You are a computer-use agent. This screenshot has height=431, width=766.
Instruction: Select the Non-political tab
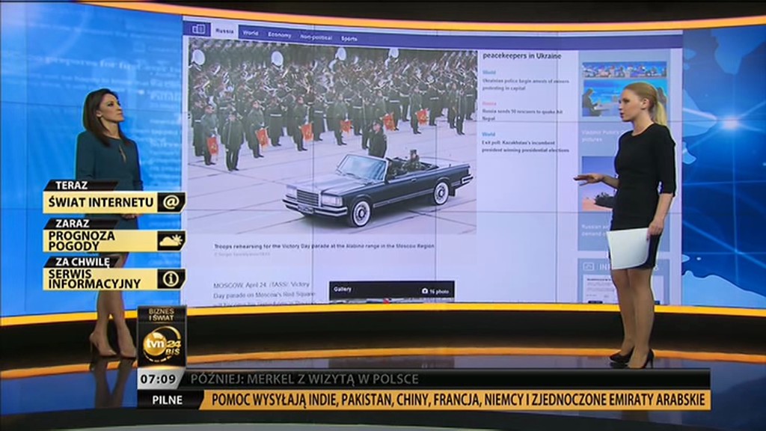click(316, 37)
